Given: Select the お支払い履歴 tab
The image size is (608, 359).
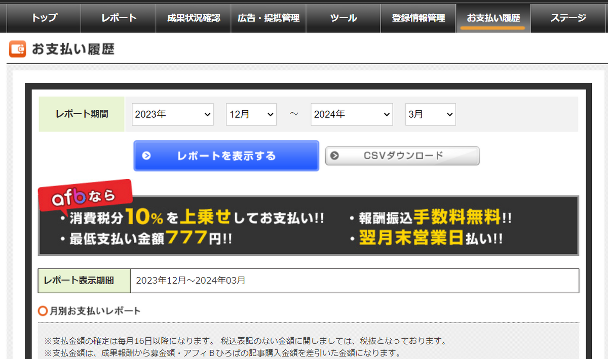Looking at the screenshot, I should 493,18.
